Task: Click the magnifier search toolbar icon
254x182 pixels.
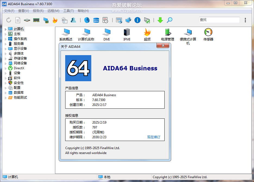Action: tap(170, 20)
